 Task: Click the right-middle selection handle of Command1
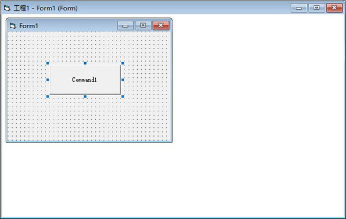[x=123, y=80]
